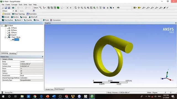Click the Chamfer tool
177x99 pixels.
[28, 20]
